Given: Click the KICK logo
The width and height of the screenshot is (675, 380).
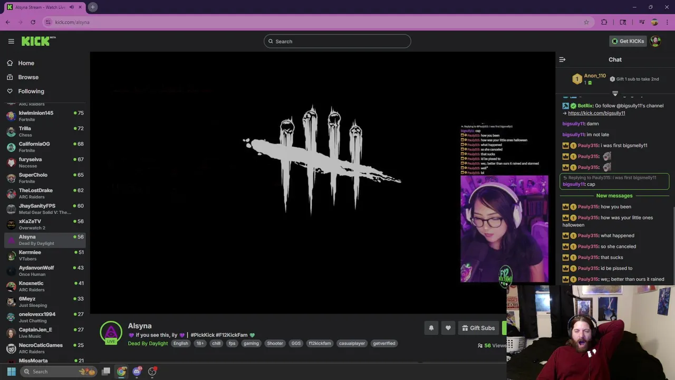Looking at the screenshot, I should tap(38, 41).
